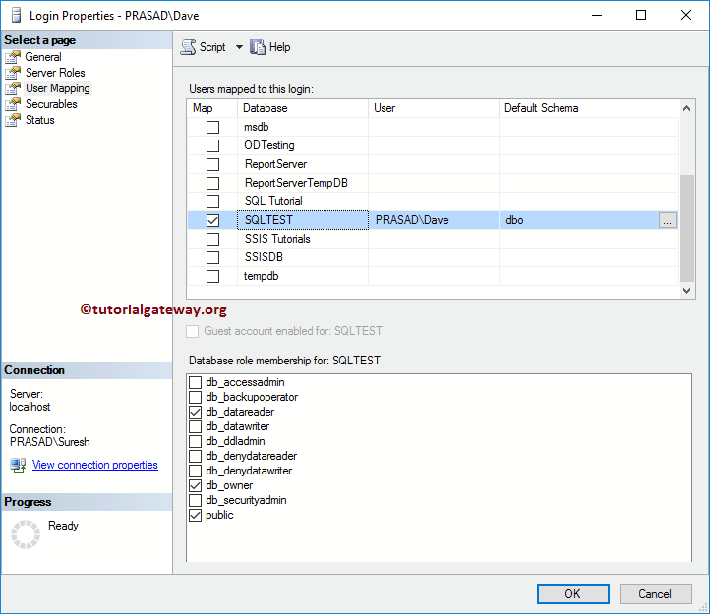Check the SSISDB map checkbox
The image size is (710, 614).
tap(212, 257)
